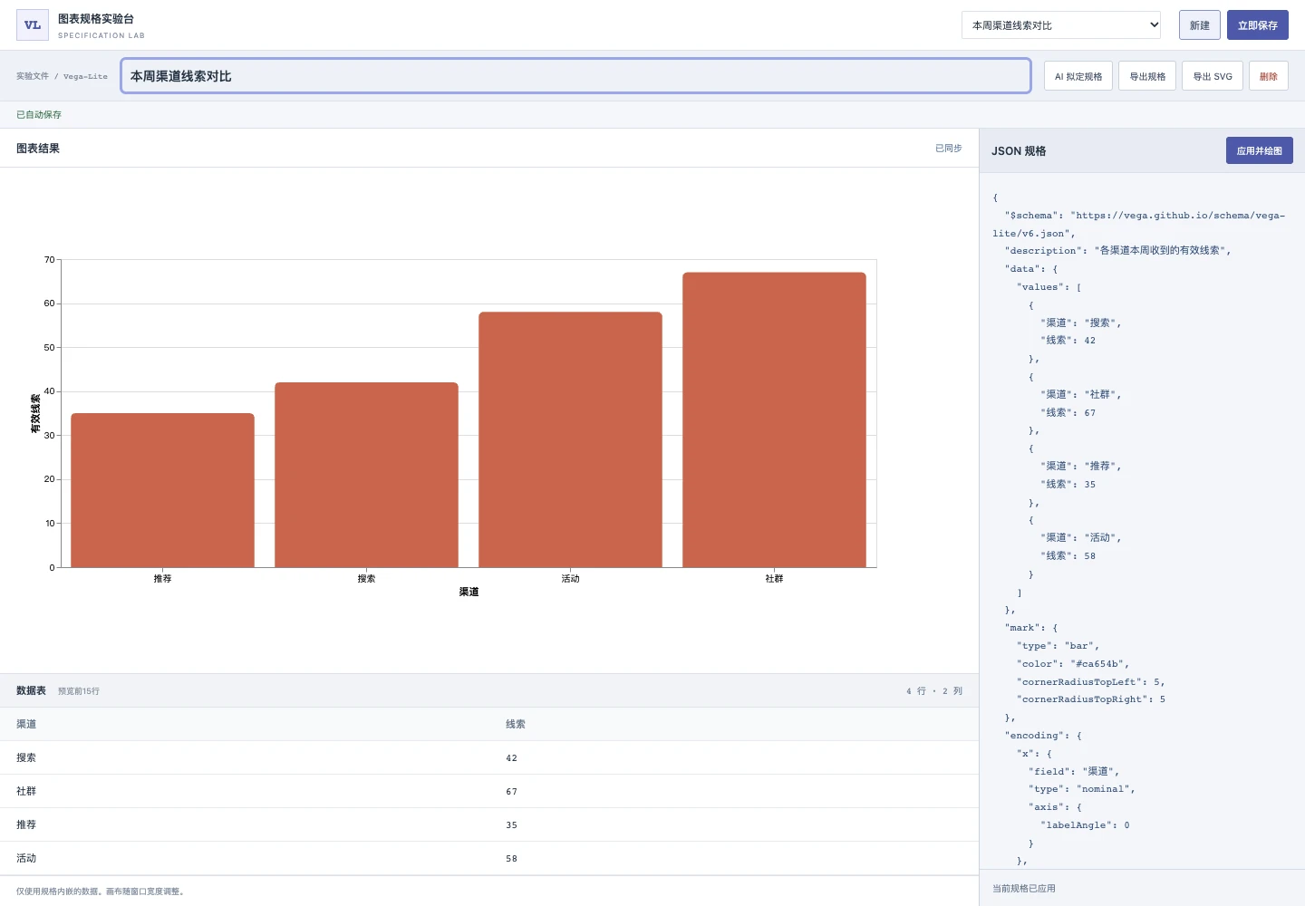Click the 新建 button
The height and width of the screenshot is (906, 1305).
pyautogui.click(x=1200, y=25)
